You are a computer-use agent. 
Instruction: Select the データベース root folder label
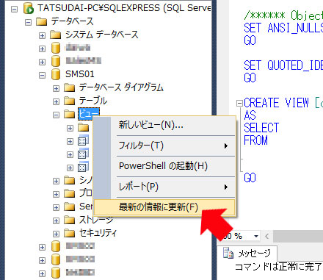pos(72,21)
